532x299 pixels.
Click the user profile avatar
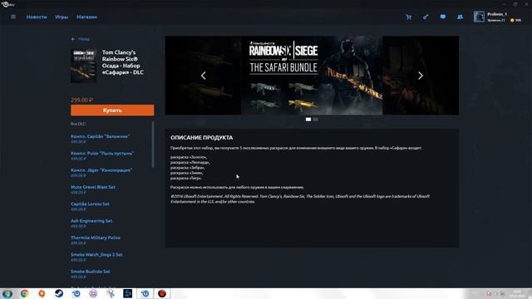(x=479, y=17)
